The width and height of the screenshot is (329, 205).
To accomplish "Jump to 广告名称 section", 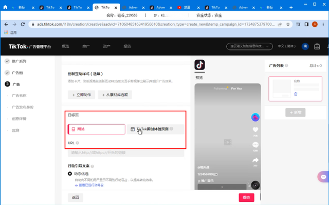I will [19, 95].
